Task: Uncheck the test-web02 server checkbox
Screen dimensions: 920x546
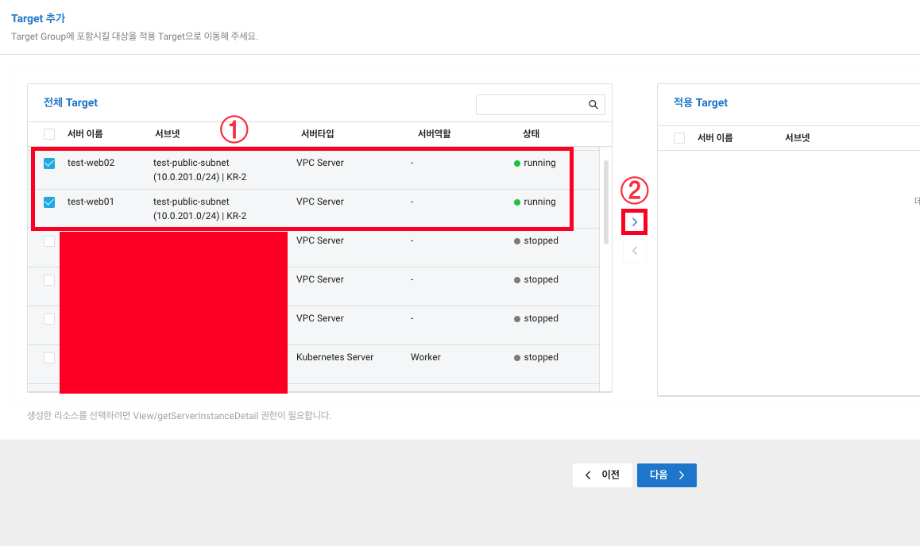Action: pos(49,163)
